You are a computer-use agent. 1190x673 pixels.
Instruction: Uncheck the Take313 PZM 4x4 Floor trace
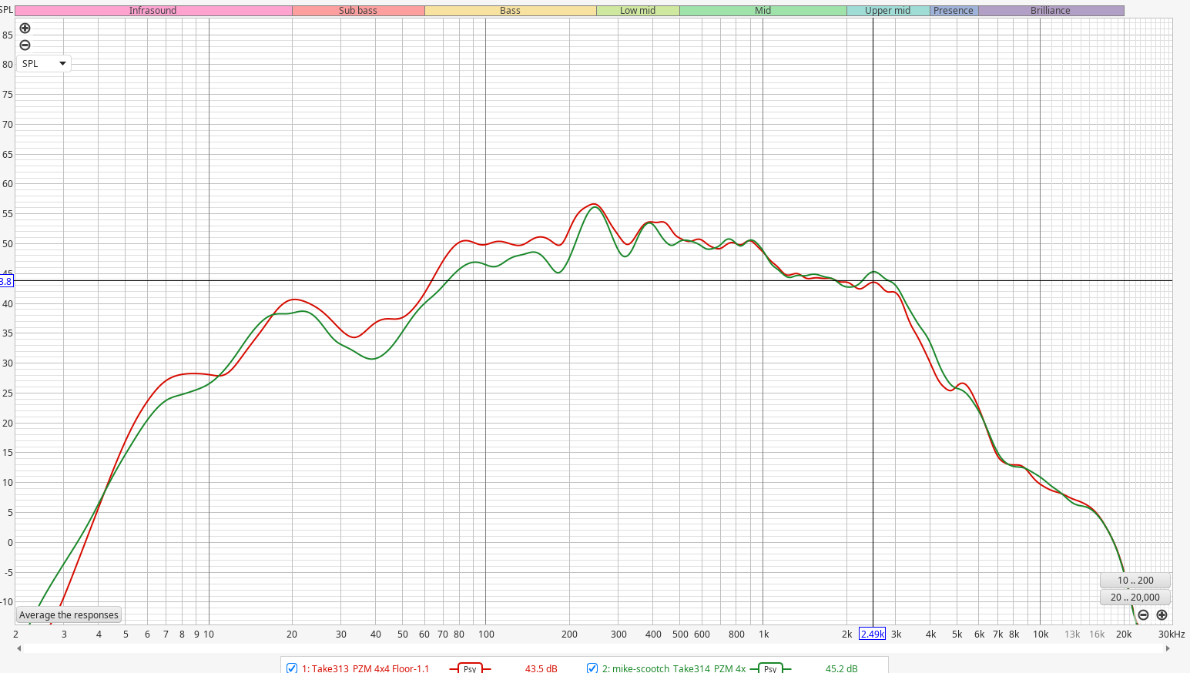[x=292, y=668]
